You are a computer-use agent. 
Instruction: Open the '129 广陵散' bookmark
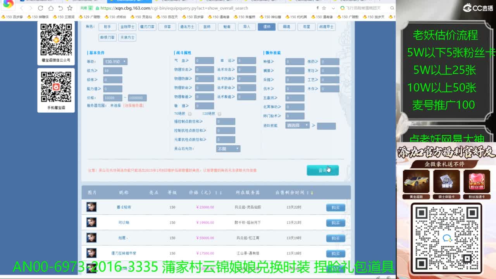coord(89,17)
